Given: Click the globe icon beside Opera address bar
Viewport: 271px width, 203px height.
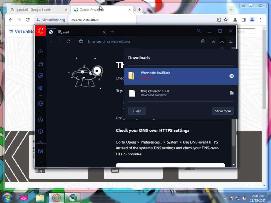Looking at the screenshot, I should 81,41.
